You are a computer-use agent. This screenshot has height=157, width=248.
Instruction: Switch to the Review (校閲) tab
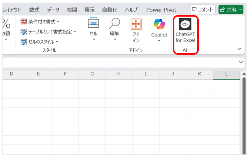[x=72, y=10]
